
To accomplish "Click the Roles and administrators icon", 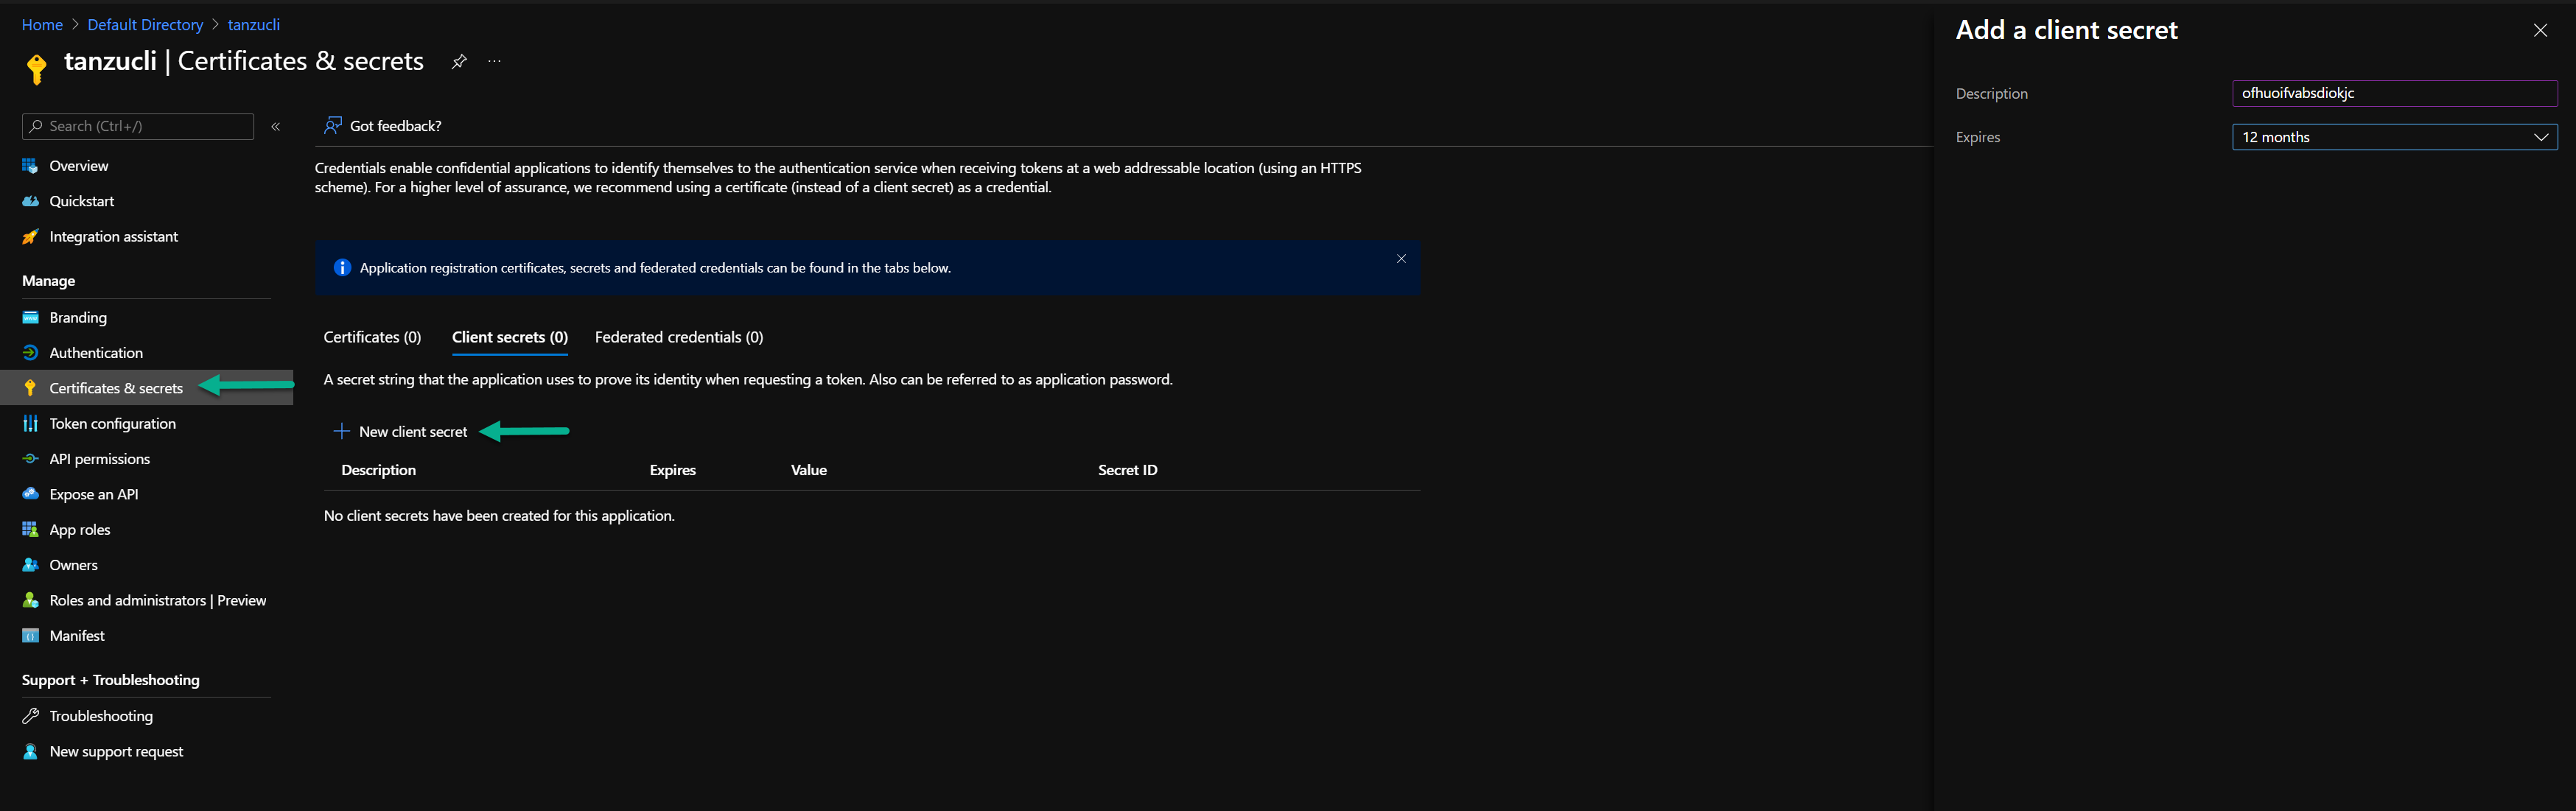I will tap(30, 601).
